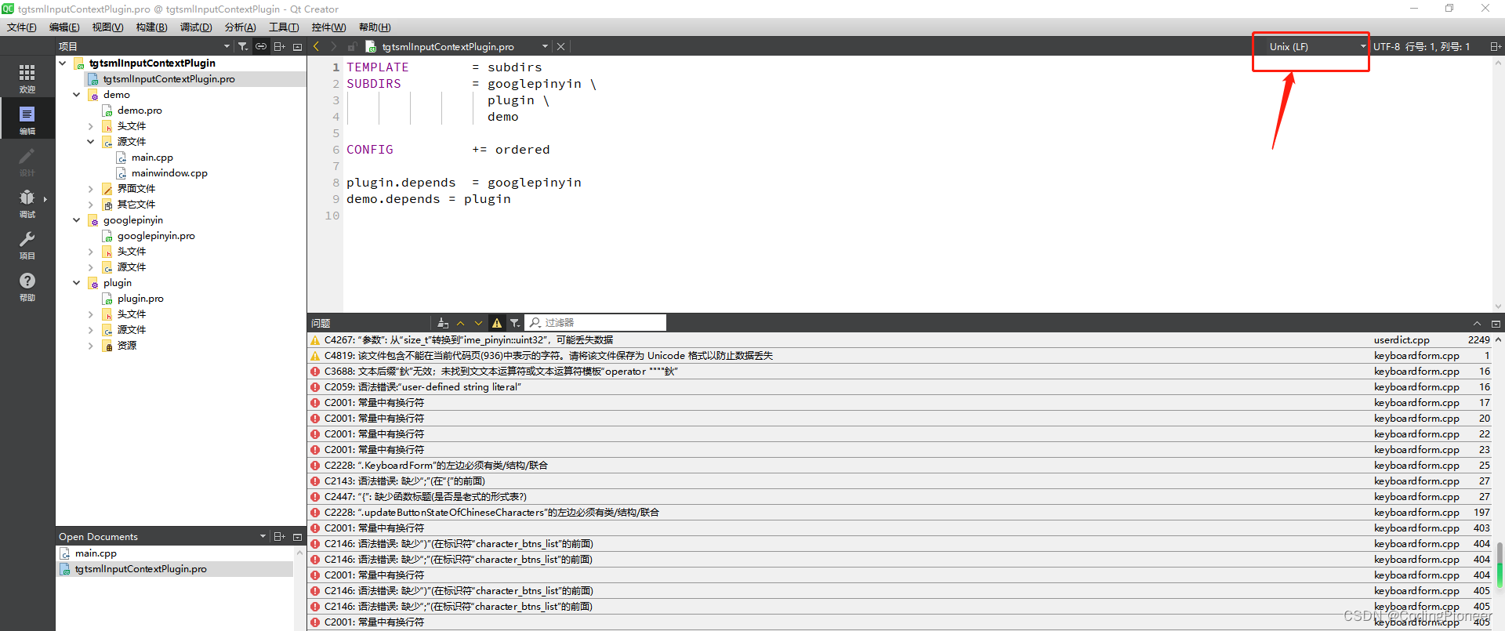Open the 项目 view selector dropdown

pos(145,47)
